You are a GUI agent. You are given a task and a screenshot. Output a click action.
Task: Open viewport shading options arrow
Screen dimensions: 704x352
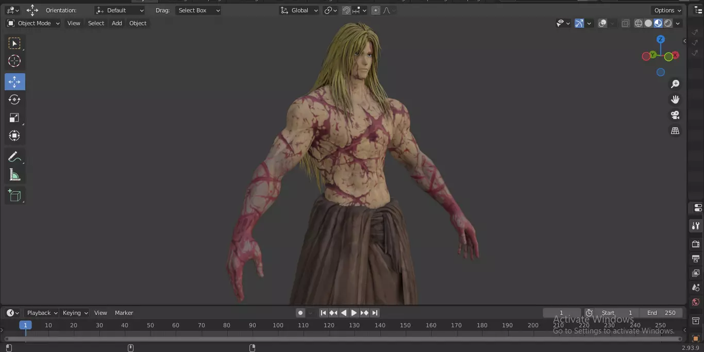[678, 23]
